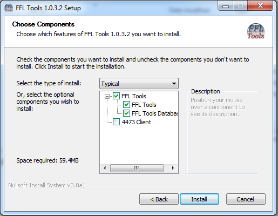Uncheck the FFL Tools Database component
This screenshot has height=216, width=278.
[x=126, y=113]
